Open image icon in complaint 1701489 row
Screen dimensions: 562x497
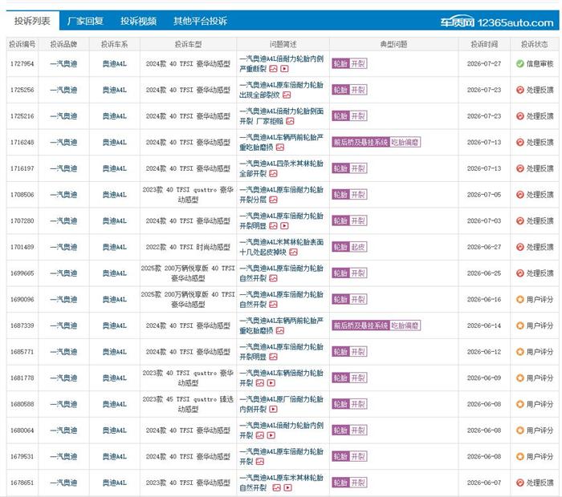coord(293,253)
